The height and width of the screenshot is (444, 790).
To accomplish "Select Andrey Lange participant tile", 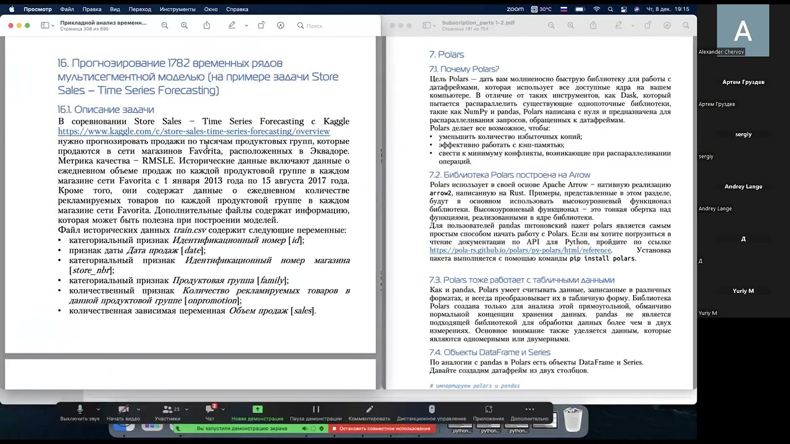I will point(743,186).
